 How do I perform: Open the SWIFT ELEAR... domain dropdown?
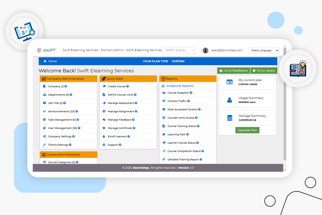tap(180, 50)
